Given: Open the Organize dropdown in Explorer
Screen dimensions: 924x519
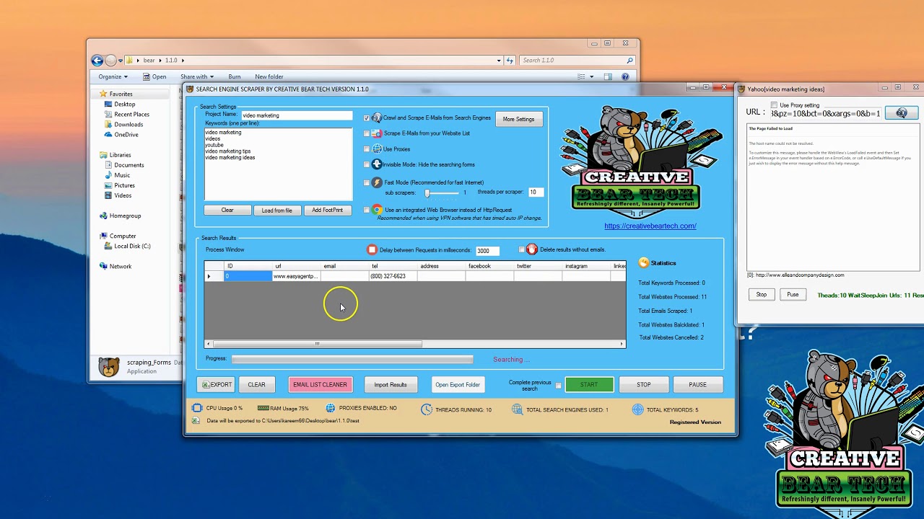Looking at the screenshot, I should coord(113,76).
